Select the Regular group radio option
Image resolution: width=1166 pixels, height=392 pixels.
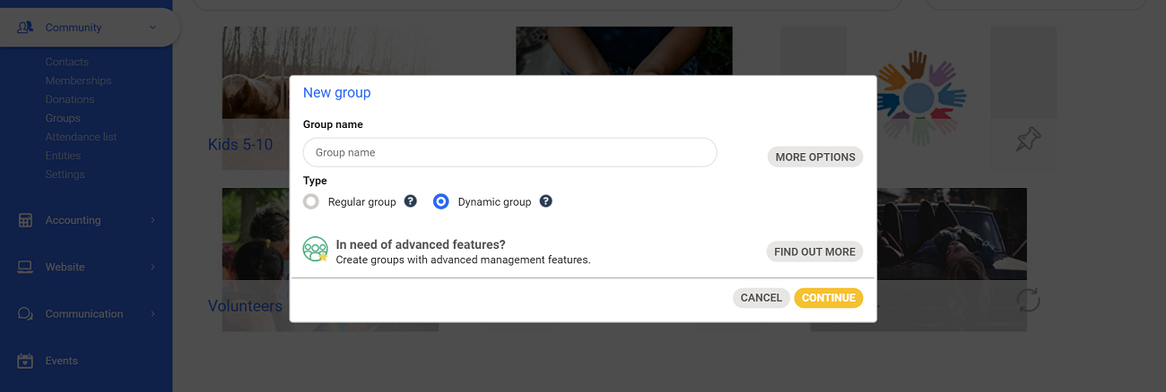click(x=311, y=201)
